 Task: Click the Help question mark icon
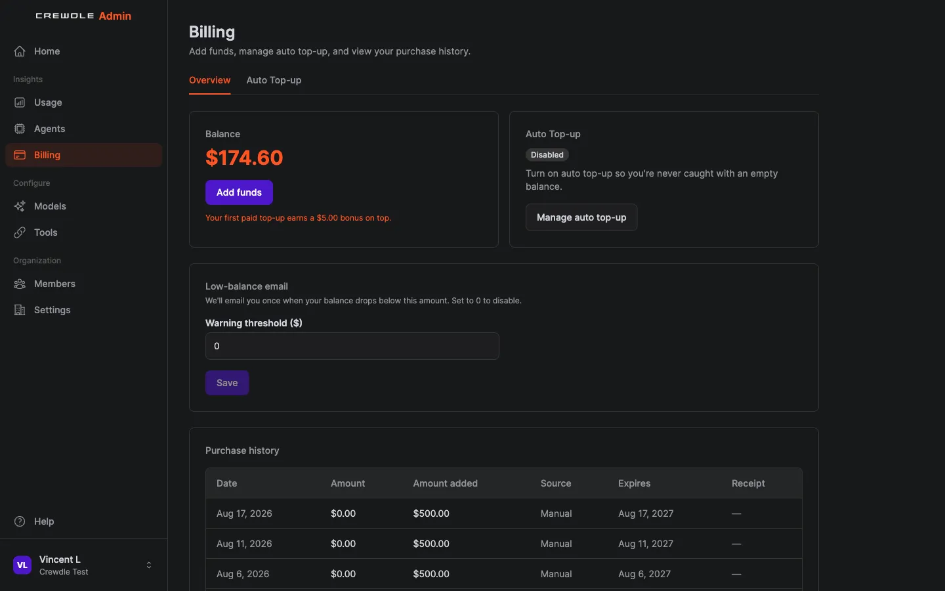point(20,521)
